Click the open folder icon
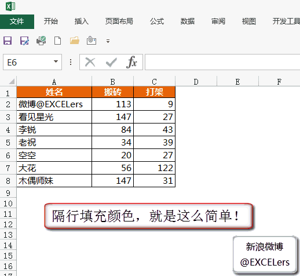The image size is (300, 276). click(75, 41)
